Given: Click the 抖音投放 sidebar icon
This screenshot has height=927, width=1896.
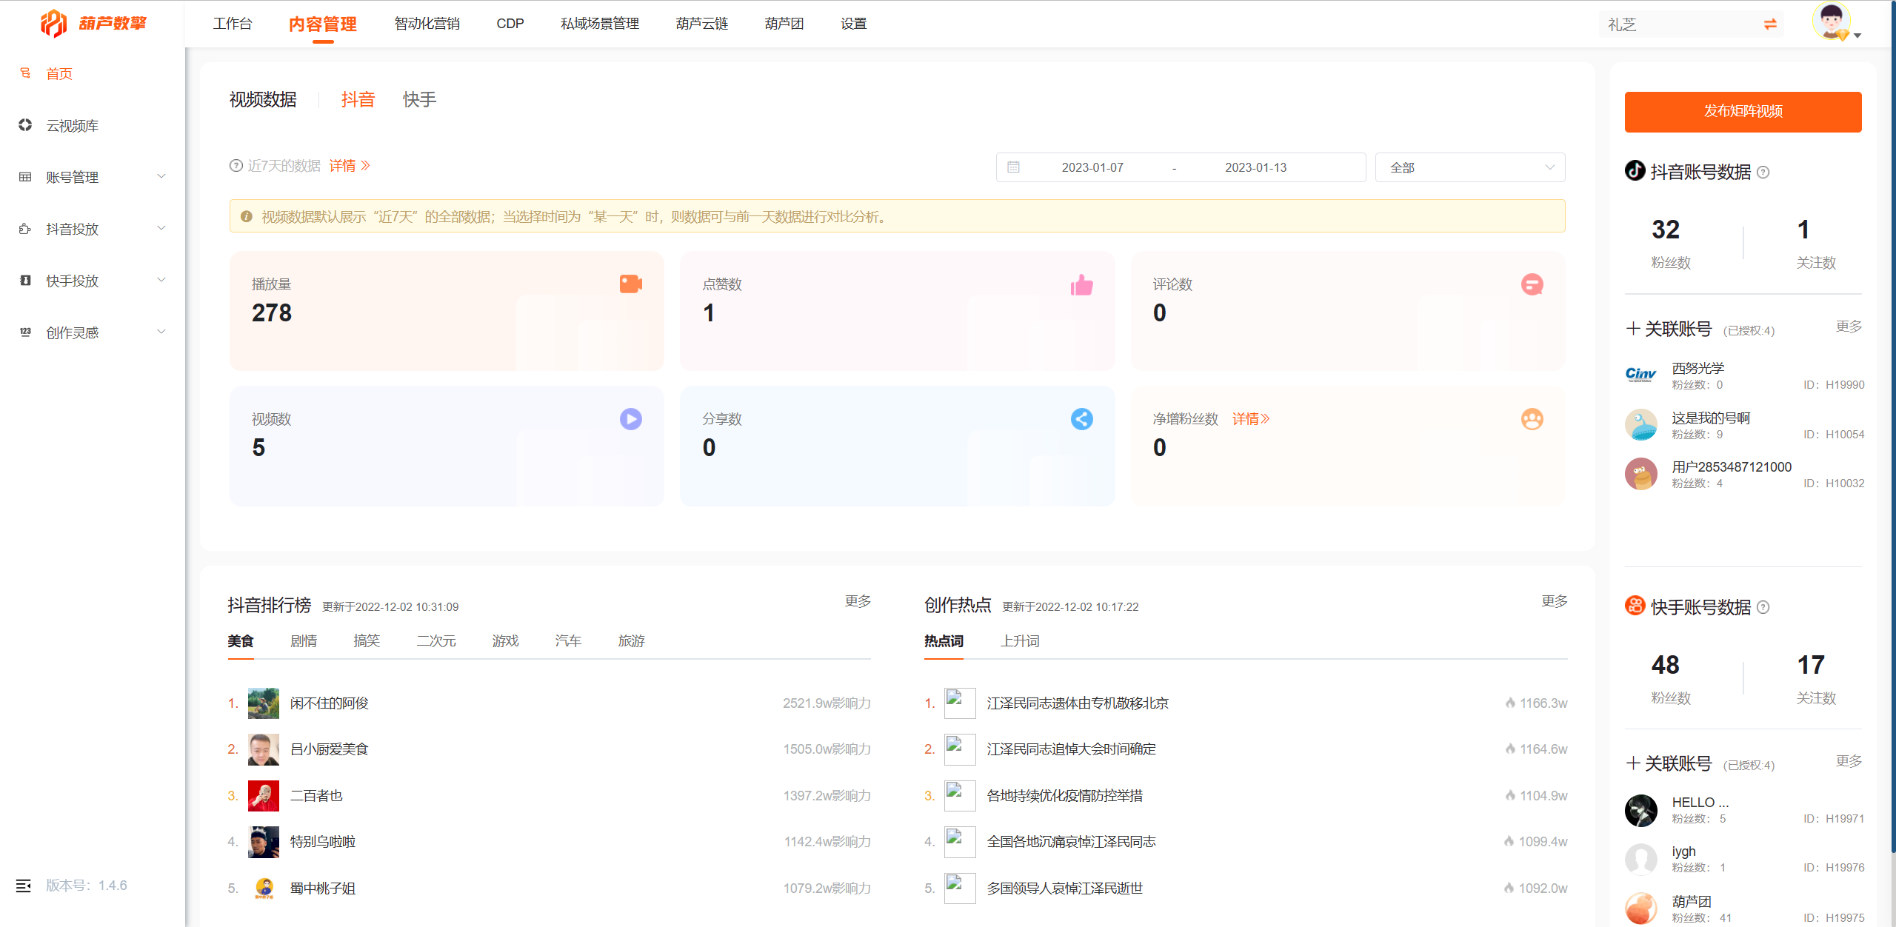Looking at the screenshot, I should (x=25, y=229).
